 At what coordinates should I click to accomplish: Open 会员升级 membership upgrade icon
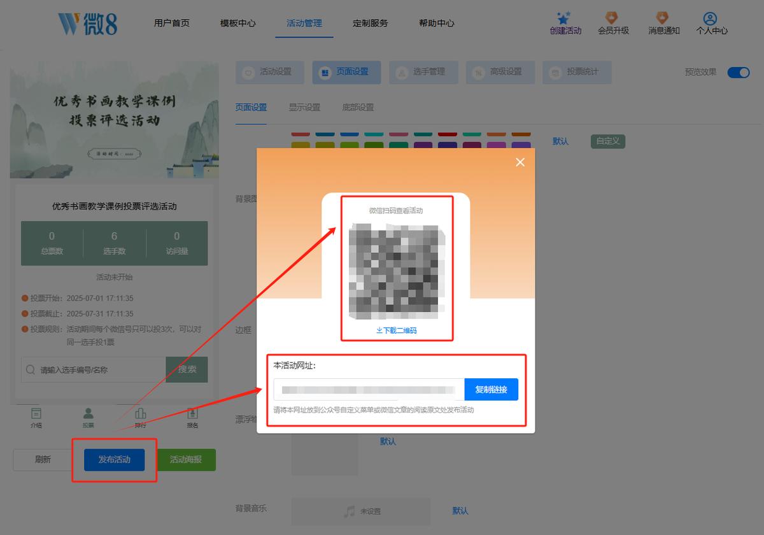(612, 18)
